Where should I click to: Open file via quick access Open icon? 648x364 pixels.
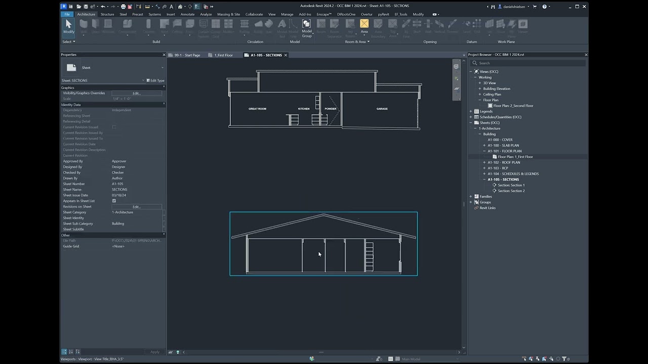[x=79, y=7]
